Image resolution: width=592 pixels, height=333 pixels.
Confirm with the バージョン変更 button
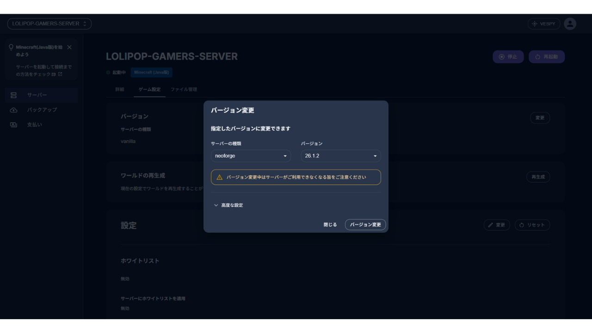coord(365,225)
